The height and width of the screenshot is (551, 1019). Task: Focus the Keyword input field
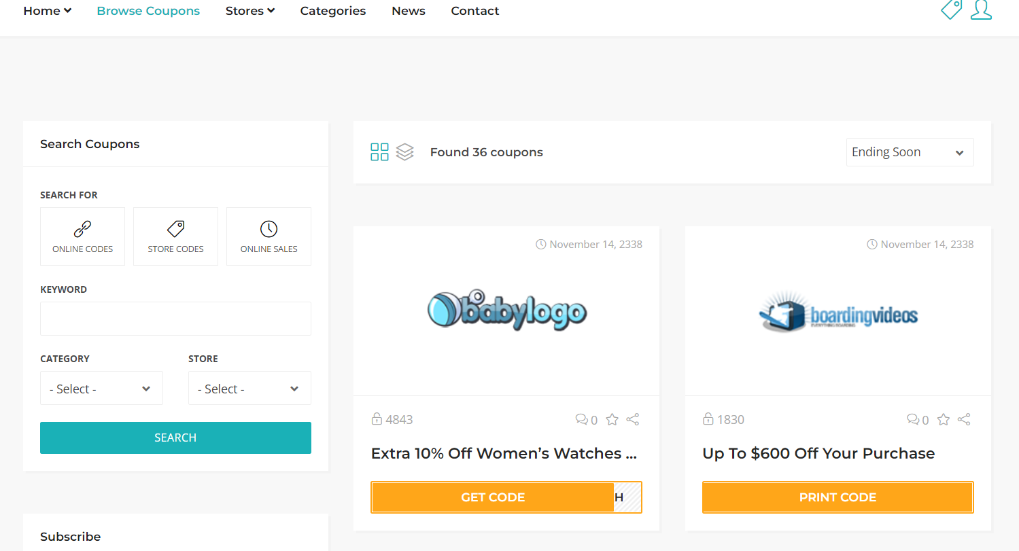175,319
